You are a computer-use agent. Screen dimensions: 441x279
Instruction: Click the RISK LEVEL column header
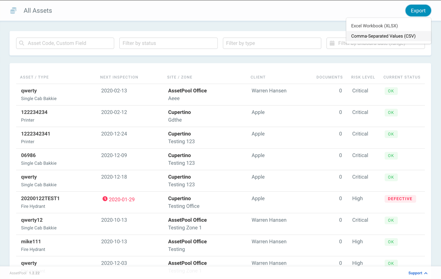click(363, 77)
